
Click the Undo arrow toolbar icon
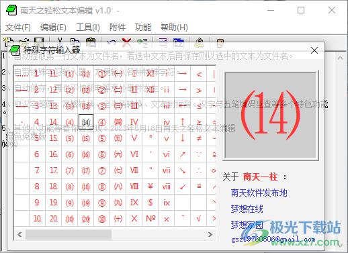click(x=112, y=42)
